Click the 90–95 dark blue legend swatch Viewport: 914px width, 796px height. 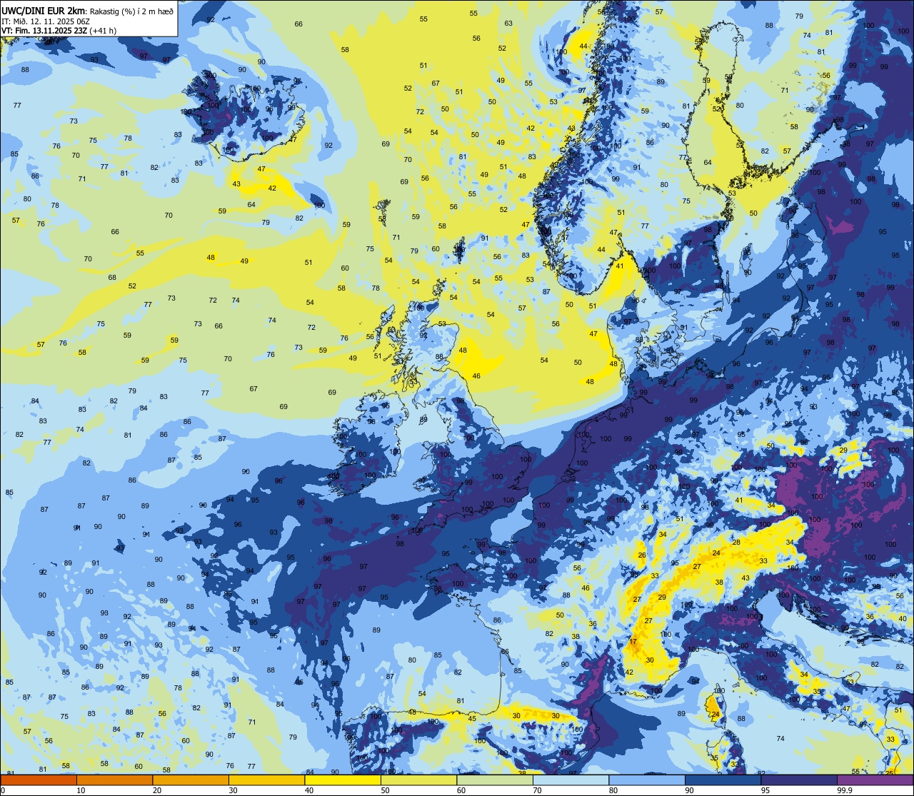tap(723, 780)
